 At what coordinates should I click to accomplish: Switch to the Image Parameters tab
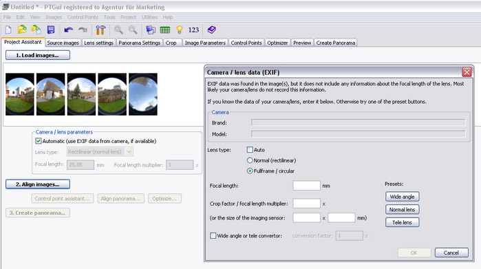coord(205,43)
